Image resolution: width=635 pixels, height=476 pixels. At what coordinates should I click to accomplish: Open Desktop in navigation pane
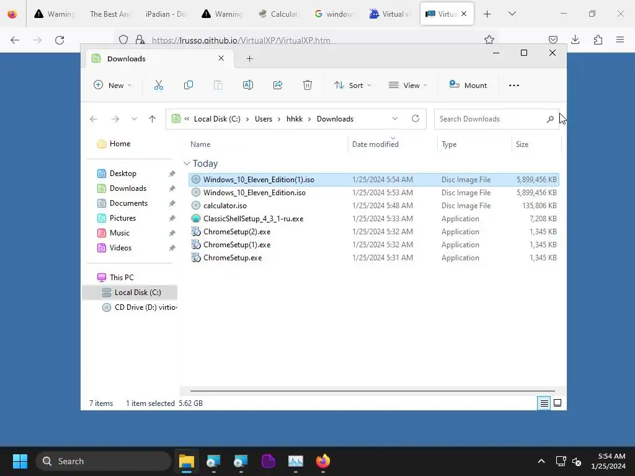117,174
